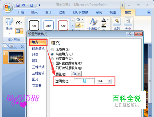
Task: Switch to the 动画 tab
Action: [x=62, y=12]
